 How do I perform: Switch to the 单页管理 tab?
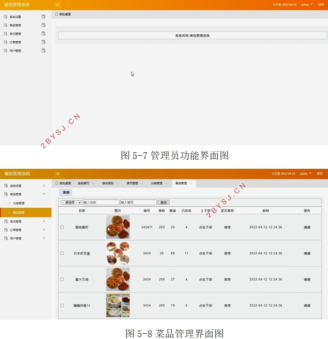[x=132, y=183]
